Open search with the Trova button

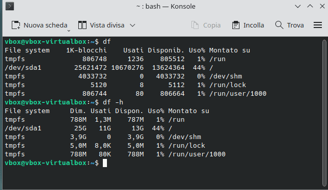tap(290, 25)
